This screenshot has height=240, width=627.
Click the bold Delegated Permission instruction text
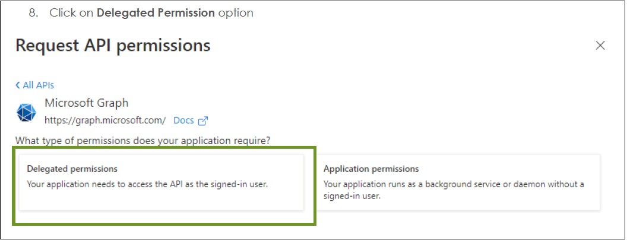[156, 13]
